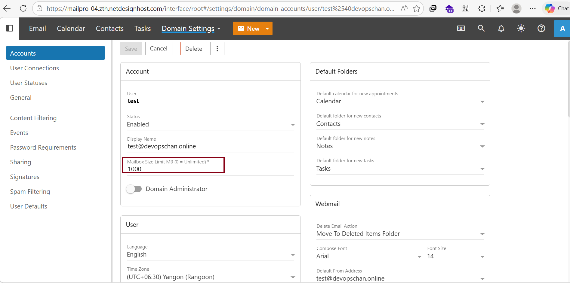Screen dimensions: 570x283
Task: Open Delete Email Action dropdown
Action: pyautogui.click(x=400, y=234)
